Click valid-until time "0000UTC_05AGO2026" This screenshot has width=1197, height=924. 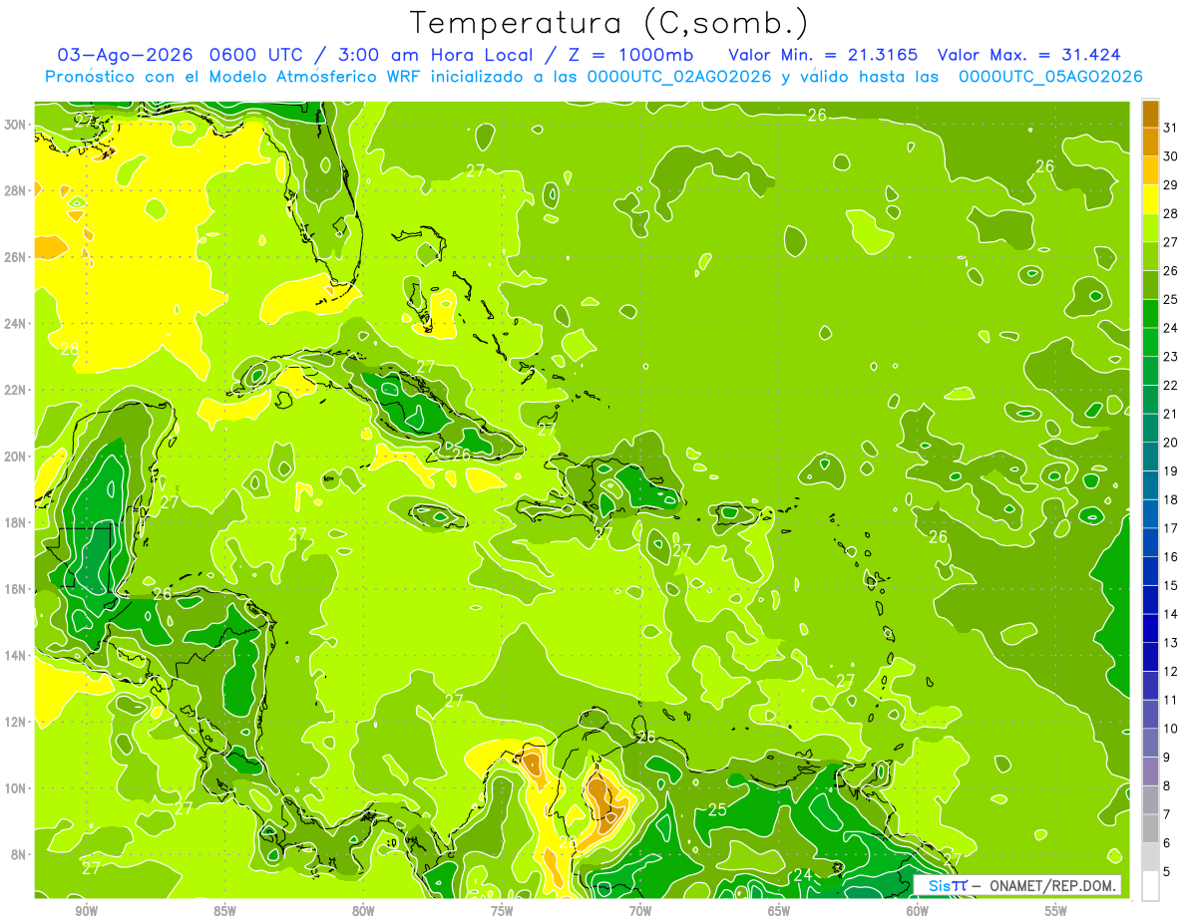click(x=1050, y=77)
